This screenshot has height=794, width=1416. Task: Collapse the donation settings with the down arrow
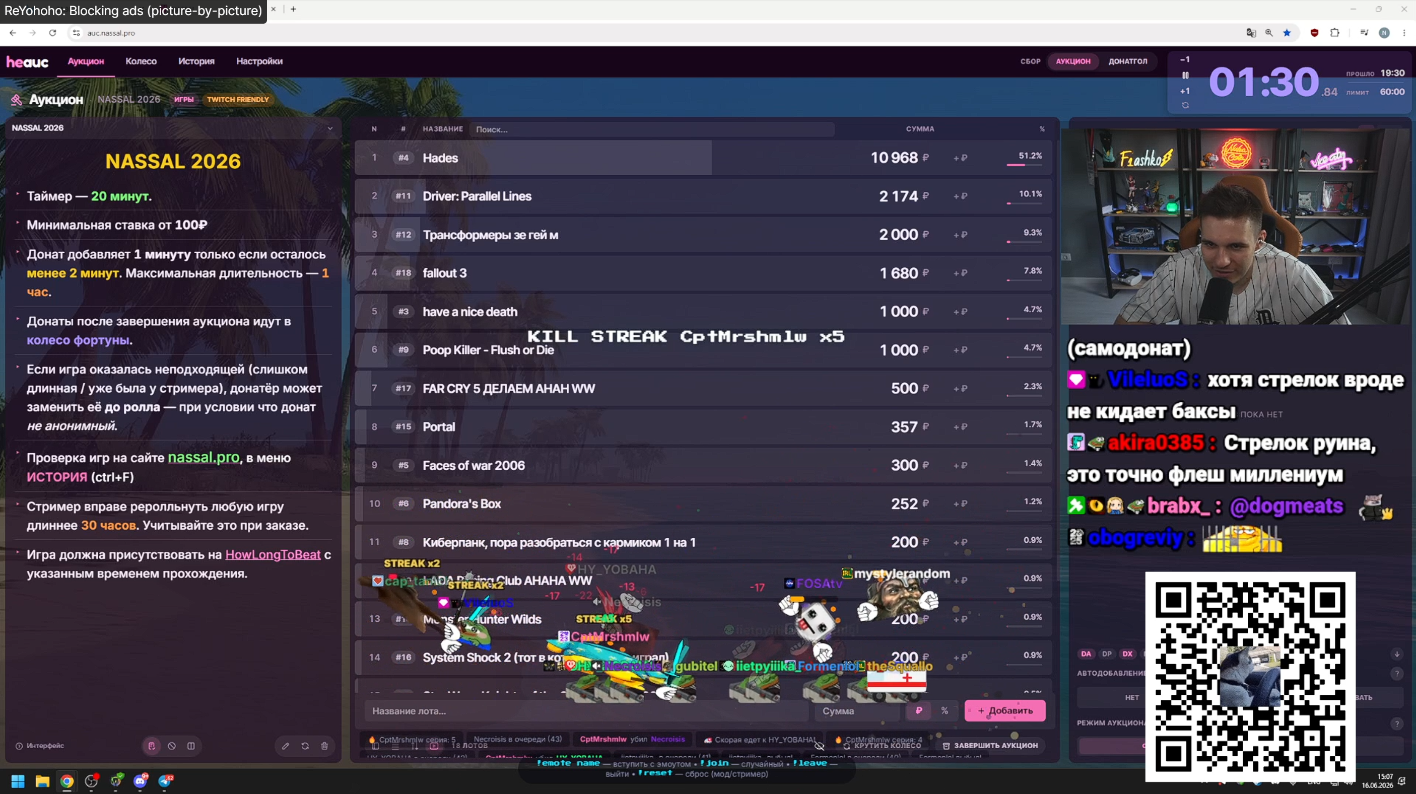coord(1397,654)
